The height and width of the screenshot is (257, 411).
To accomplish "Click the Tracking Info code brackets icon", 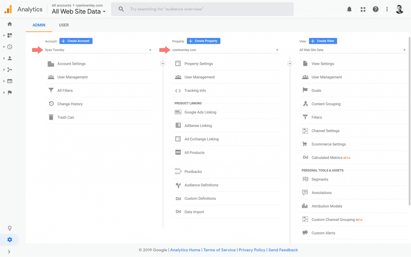I will 178,91.
